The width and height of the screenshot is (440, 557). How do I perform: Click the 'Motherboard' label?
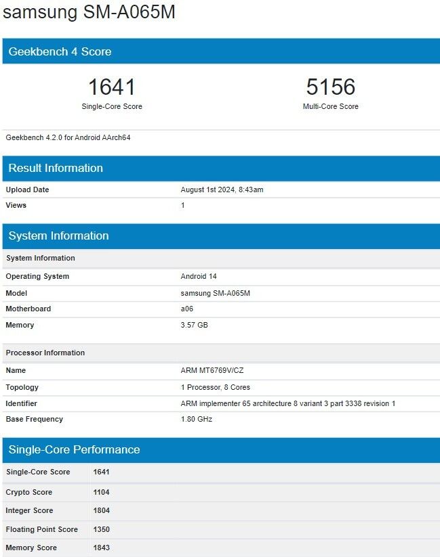[28, 309]
